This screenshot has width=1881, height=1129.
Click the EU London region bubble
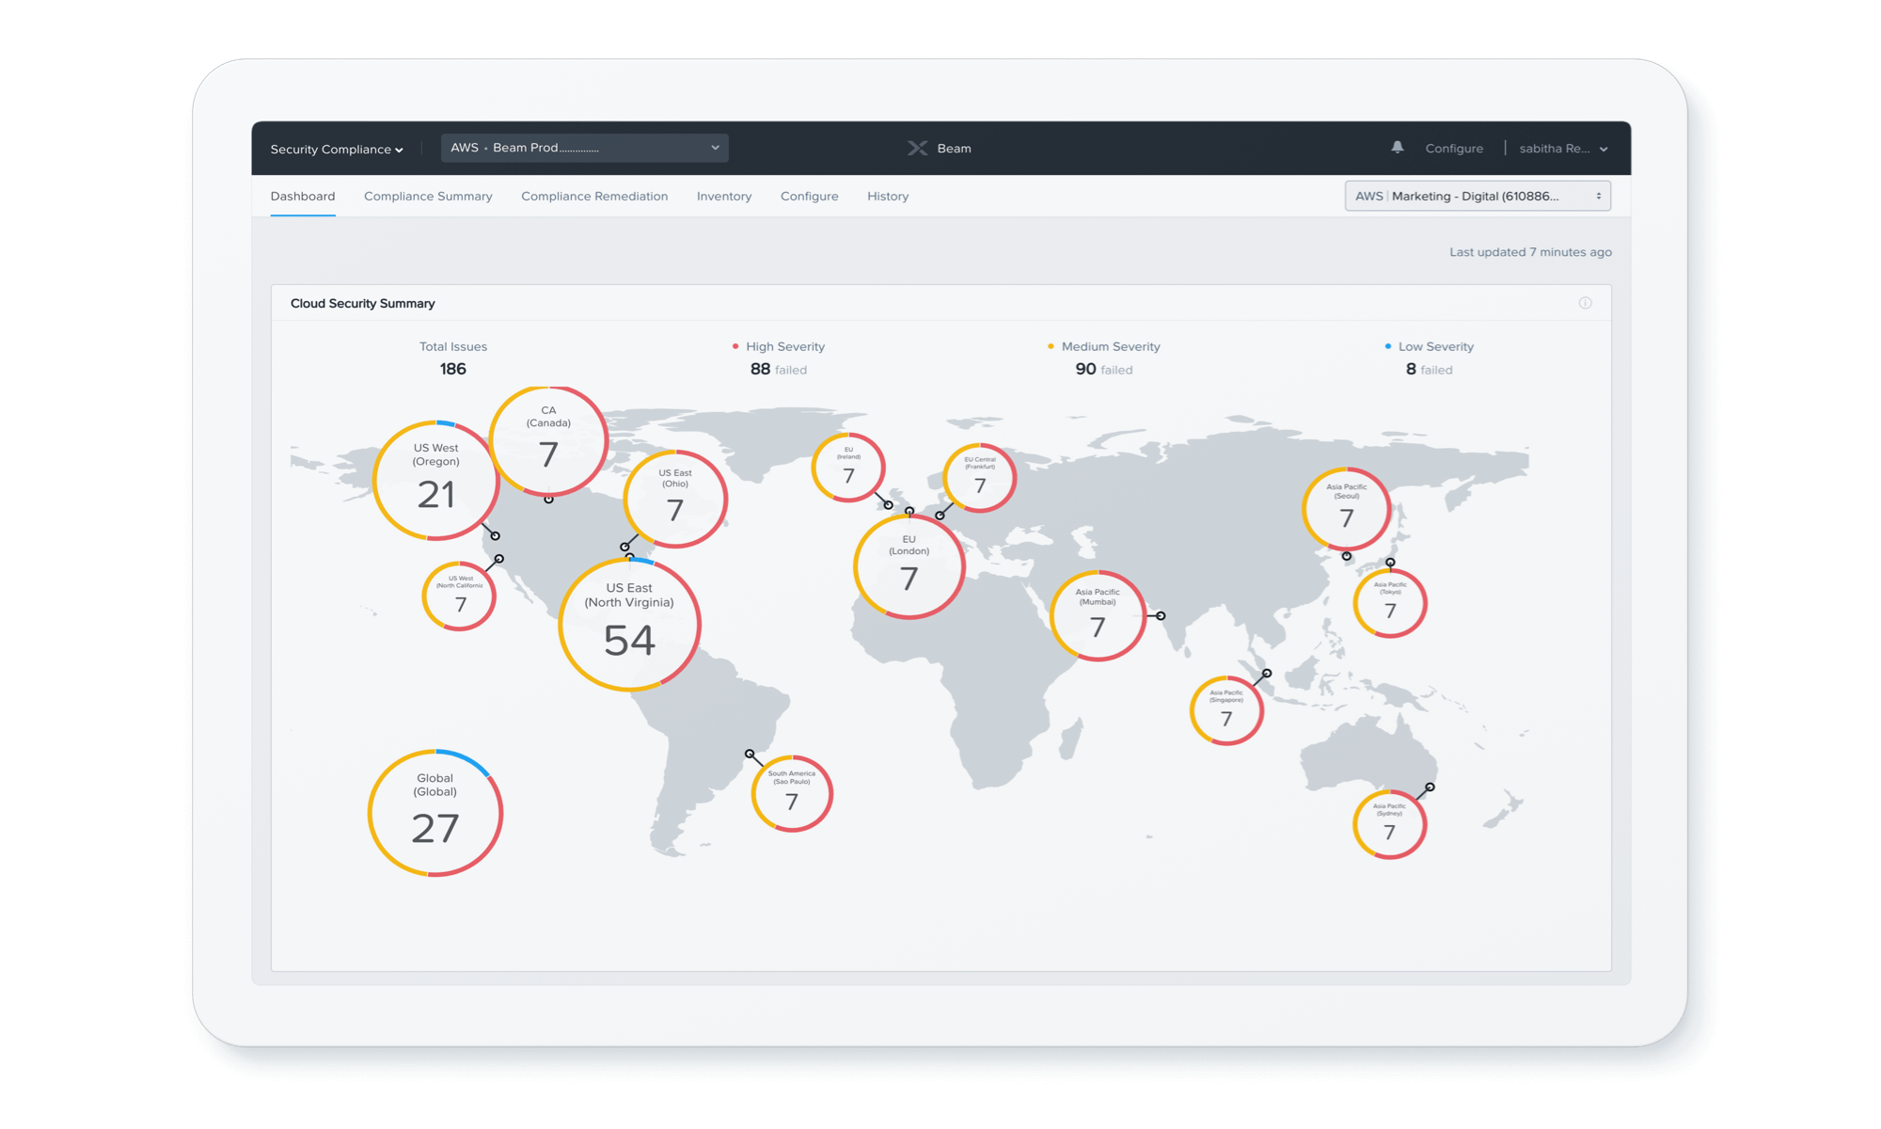point(909,564)
